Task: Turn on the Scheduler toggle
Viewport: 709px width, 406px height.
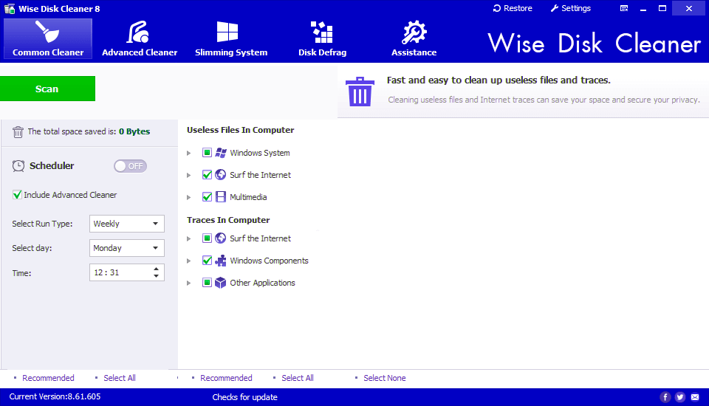Action: point(130,166)
